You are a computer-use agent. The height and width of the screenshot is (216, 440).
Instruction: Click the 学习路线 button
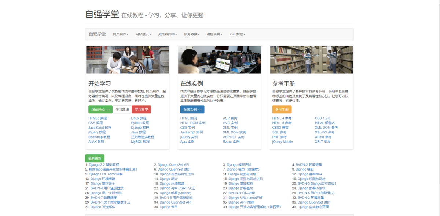(122, 109)
